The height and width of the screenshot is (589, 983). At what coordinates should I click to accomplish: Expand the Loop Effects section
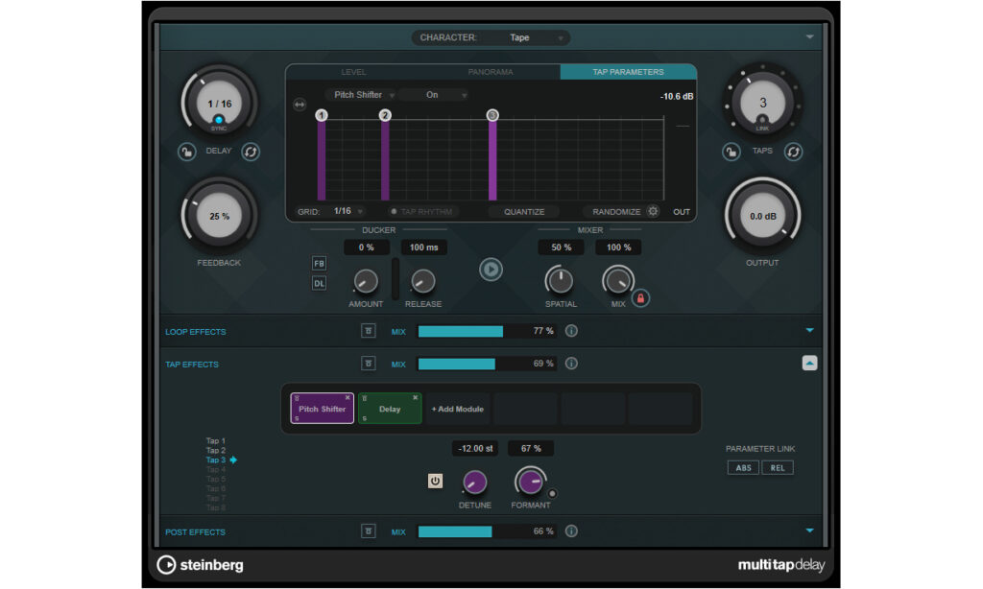[810, 330]
